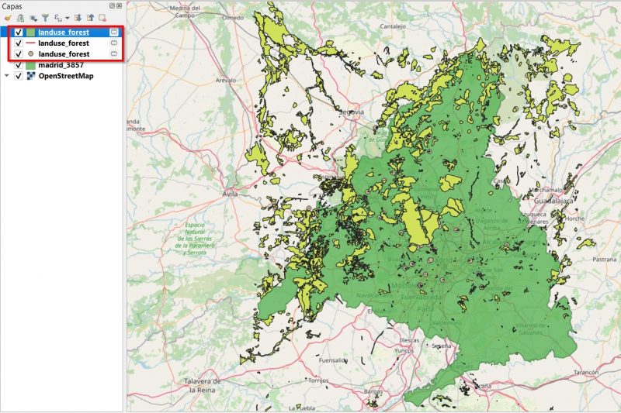Undock the Capas panel
This screenshot has height=413, width=621.
[x=112, y=6]
